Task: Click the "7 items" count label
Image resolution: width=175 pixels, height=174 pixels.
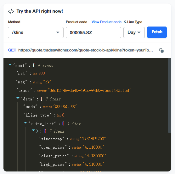Action: (x=57, y=131)
